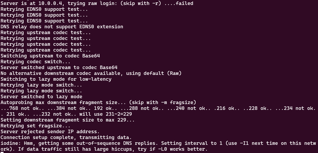
Task: Click "Server switched upstream to codec Base64" line
Action: pos(59,68)
